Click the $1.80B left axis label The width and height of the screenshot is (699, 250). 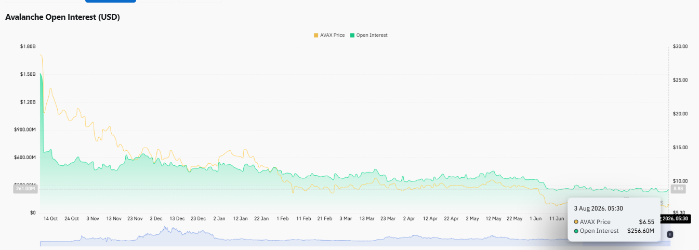(x=28, y=46)
